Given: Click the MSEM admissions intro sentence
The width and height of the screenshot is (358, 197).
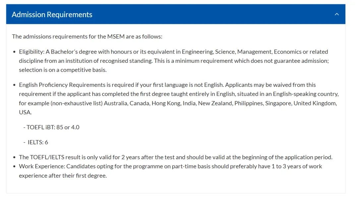Looking at the screenshot, I should (87, 36).
